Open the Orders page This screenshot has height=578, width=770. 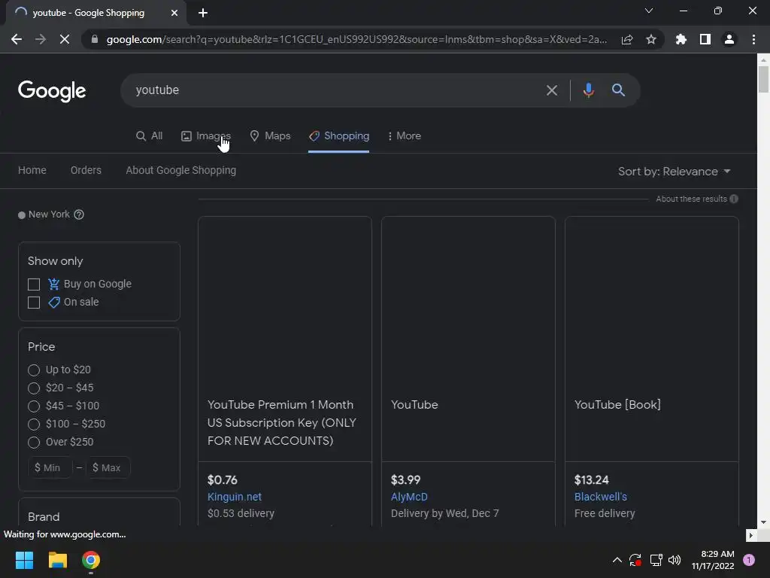[x=86, y=170]
